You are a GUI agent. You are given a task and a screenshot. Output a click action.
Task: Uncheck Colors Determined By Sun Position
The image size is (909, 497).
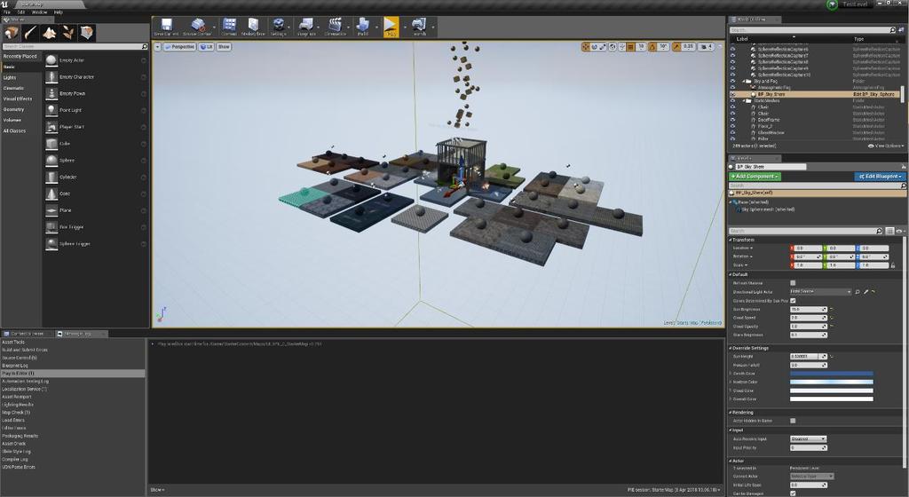tap(793, 301)
